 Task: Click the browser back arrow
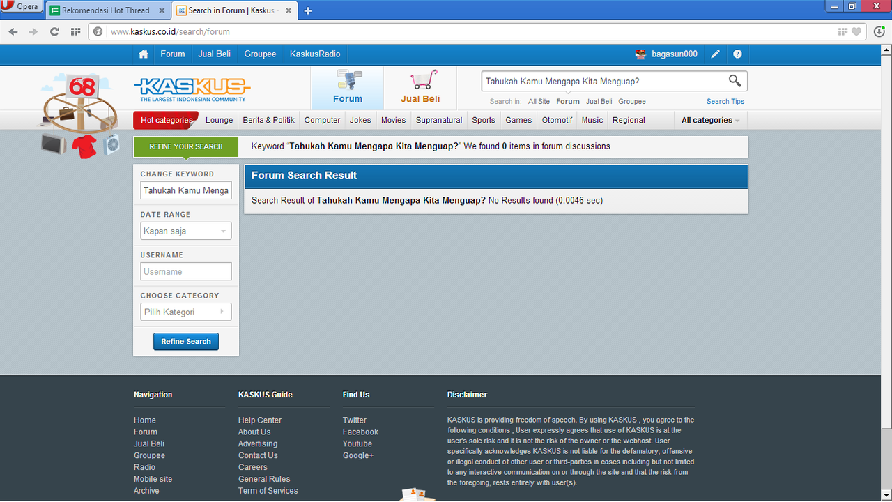[13, 31]
